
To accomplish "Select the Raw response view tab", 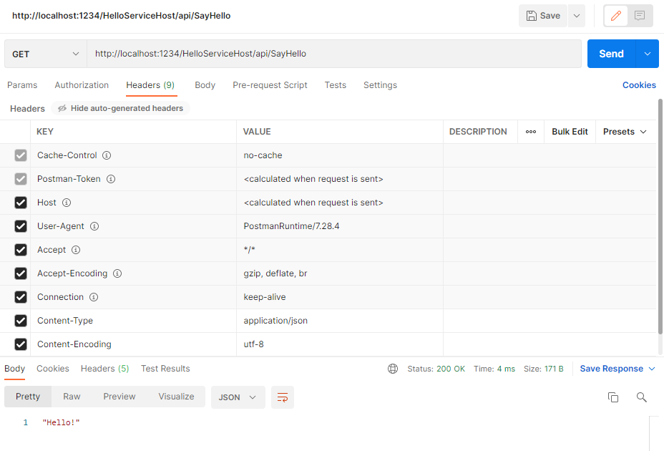I will 72,397.
